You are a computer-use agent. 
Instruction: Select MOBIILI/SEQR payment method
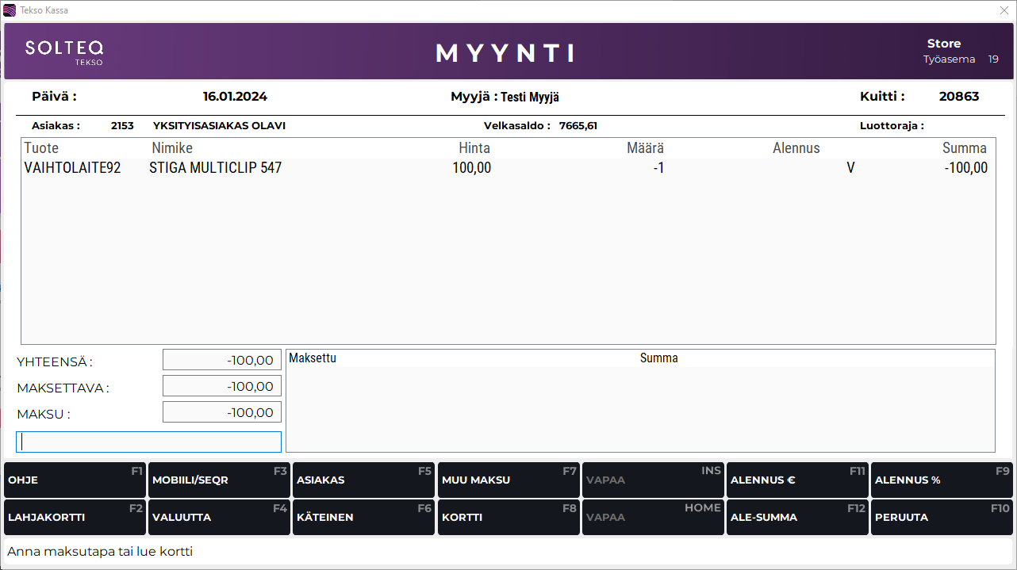(219, 480)
